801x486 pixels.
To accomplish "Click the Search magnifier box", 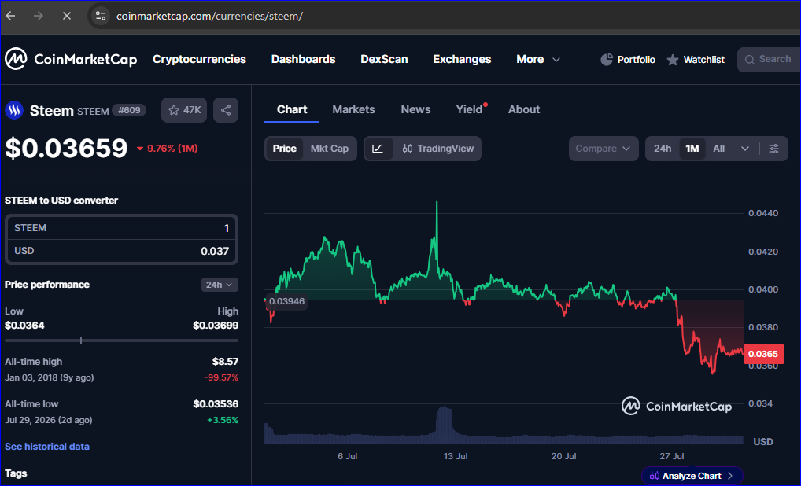I will [x=769, y=59].
